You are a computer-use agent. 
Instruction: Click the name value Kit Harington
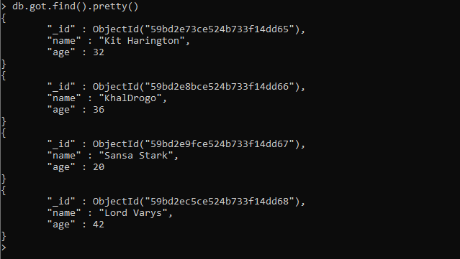(142, 41)
